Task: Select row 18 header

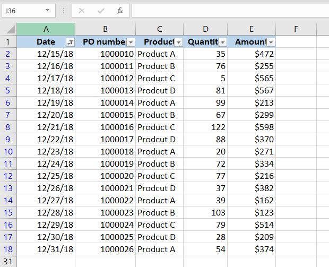Action: [8, 249]
